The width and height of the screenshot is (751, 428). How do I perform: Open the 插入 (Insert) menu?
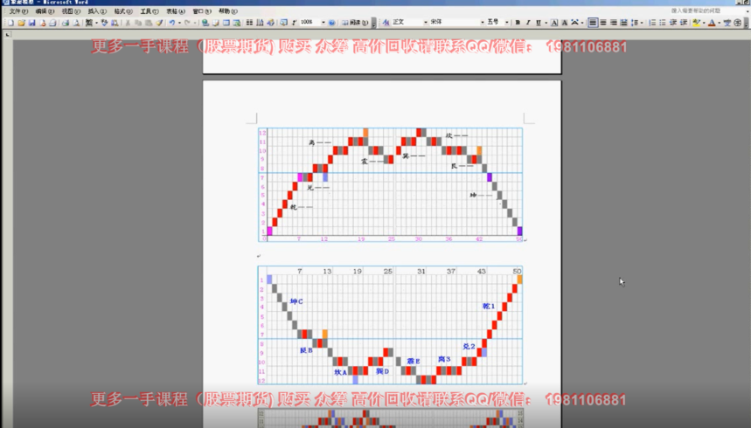[x=98, y=11]
